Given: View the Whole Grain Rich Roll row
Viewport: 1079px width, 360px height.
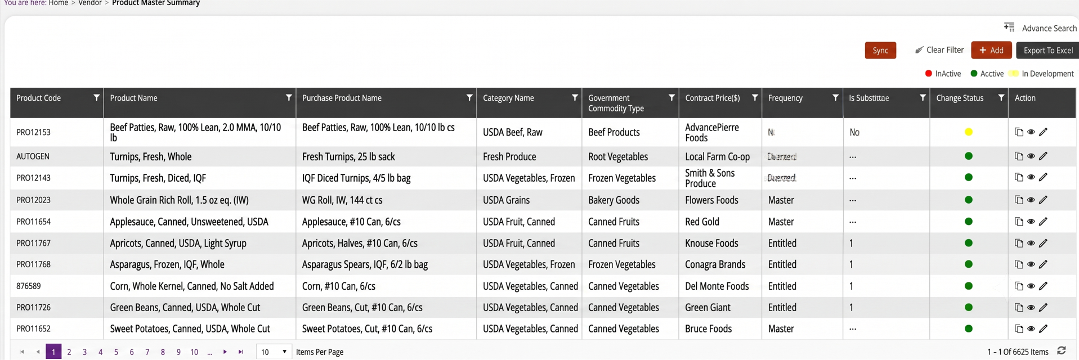Looking at the screenshot, I should [x=1031, y=200].
